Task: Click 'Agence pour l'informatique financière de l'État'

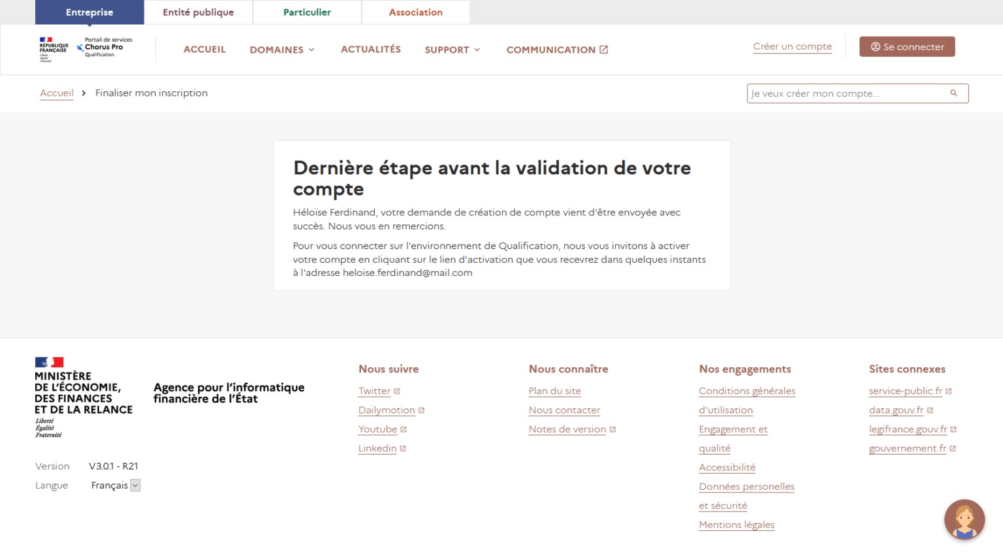Action: 229,393
